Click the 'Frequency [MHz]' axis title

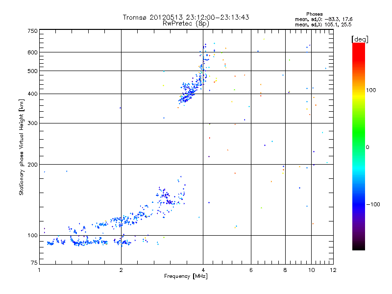coord(186,276)
